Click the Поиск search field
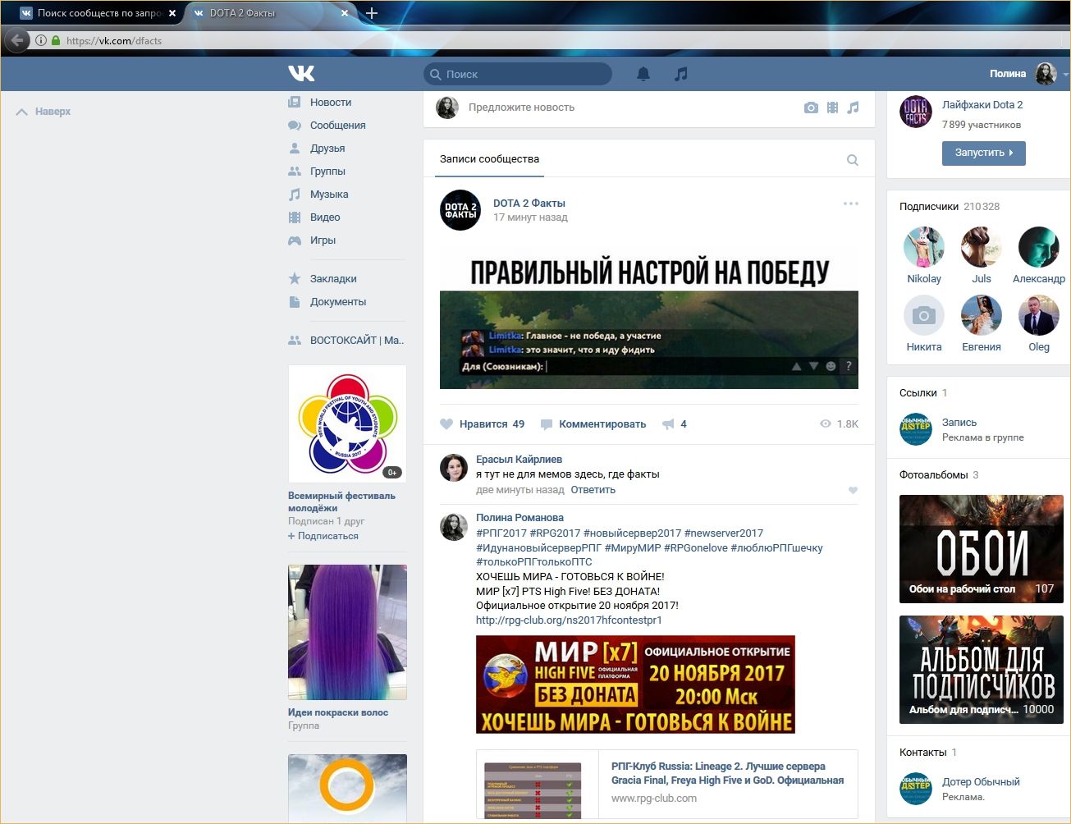1071x824 pixels. tap(518, 74)
